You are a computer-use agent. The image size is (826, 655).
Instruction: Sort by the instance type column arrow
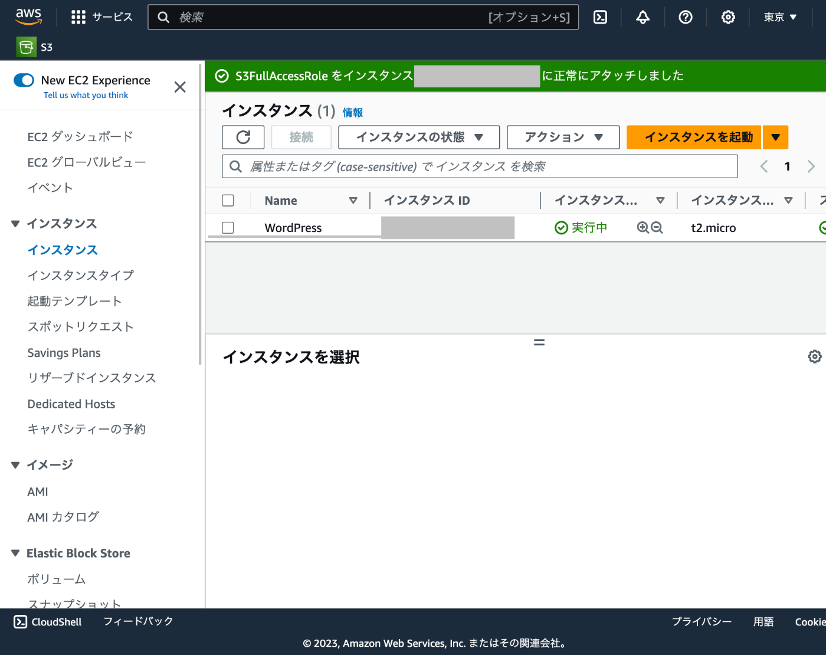coord(789,201)
